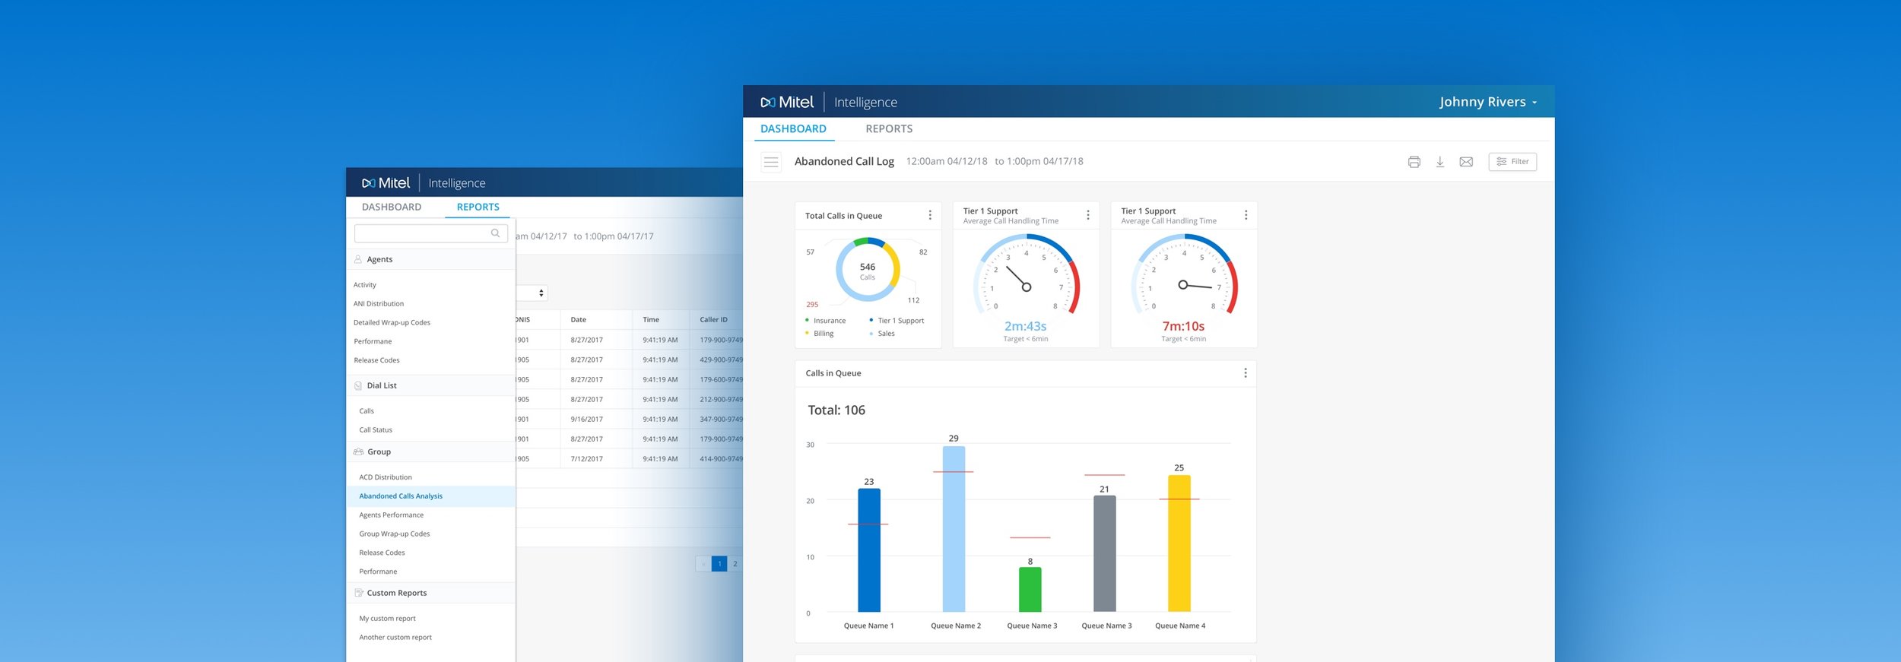Screen dimensions: 1901x662
Task: Click the 2m:43s gauge value
Action: coord(1025,326)
